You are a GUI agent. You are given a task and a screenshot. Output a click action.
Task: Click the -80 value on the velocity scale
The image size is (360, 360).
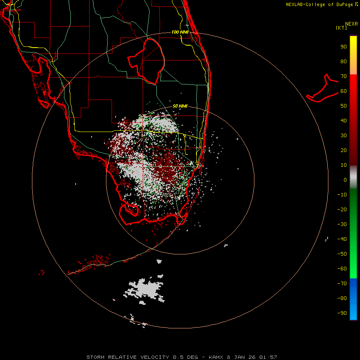[342, 298]
